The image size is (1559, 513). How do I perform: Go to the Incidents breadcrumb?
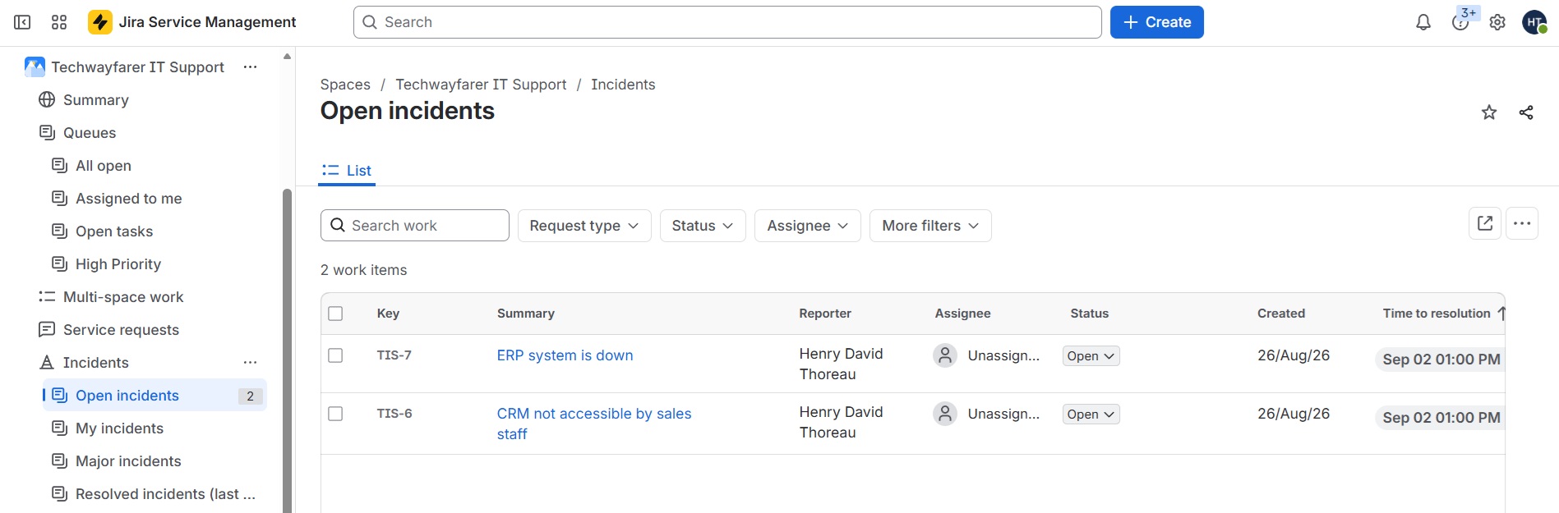[623, 85]
